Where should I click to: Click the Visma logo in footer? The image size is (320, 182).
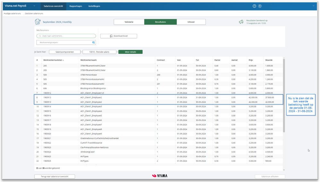coord(160,176)
